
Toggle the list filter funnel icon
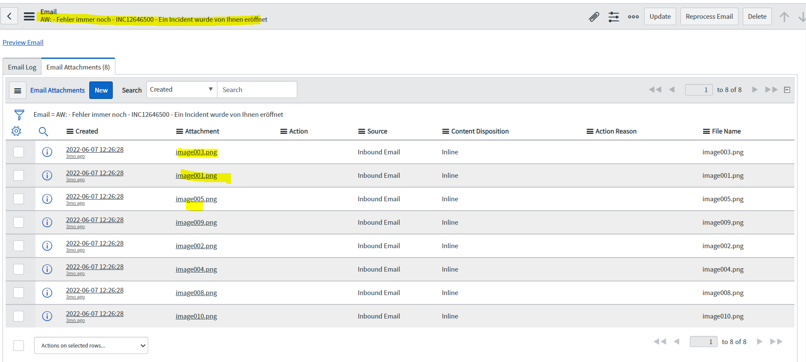19,115
